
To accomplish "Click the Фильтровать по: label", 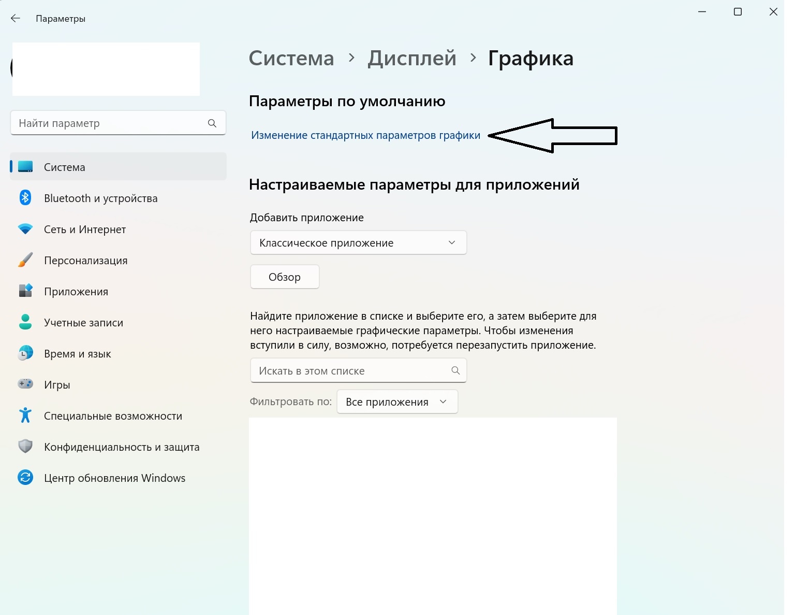I will (x=290, y=402).
